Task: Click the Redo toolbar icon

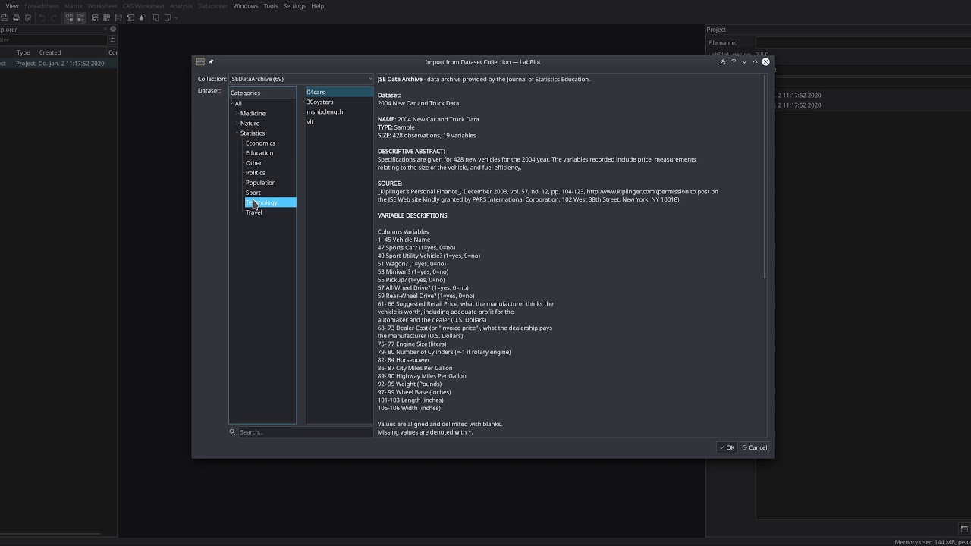Action: [x=53, y=17]
